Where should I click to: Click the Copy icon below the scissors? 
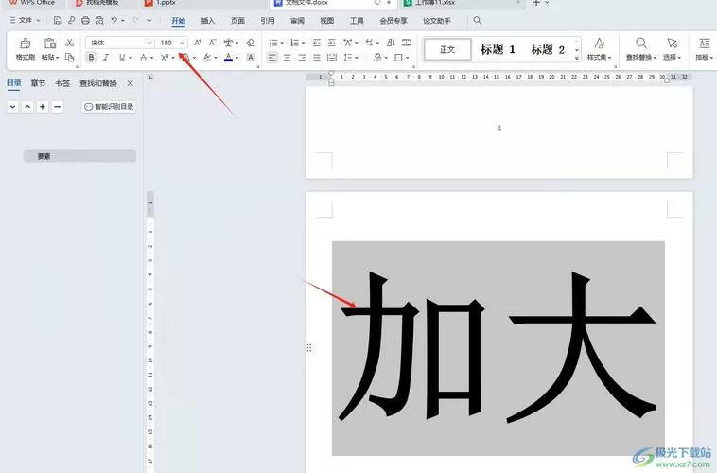(x=69, y=57)
